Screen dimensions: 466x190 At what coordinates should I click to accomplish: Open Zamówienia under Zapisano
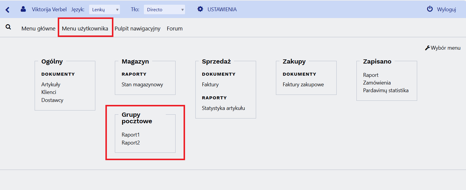377,83
